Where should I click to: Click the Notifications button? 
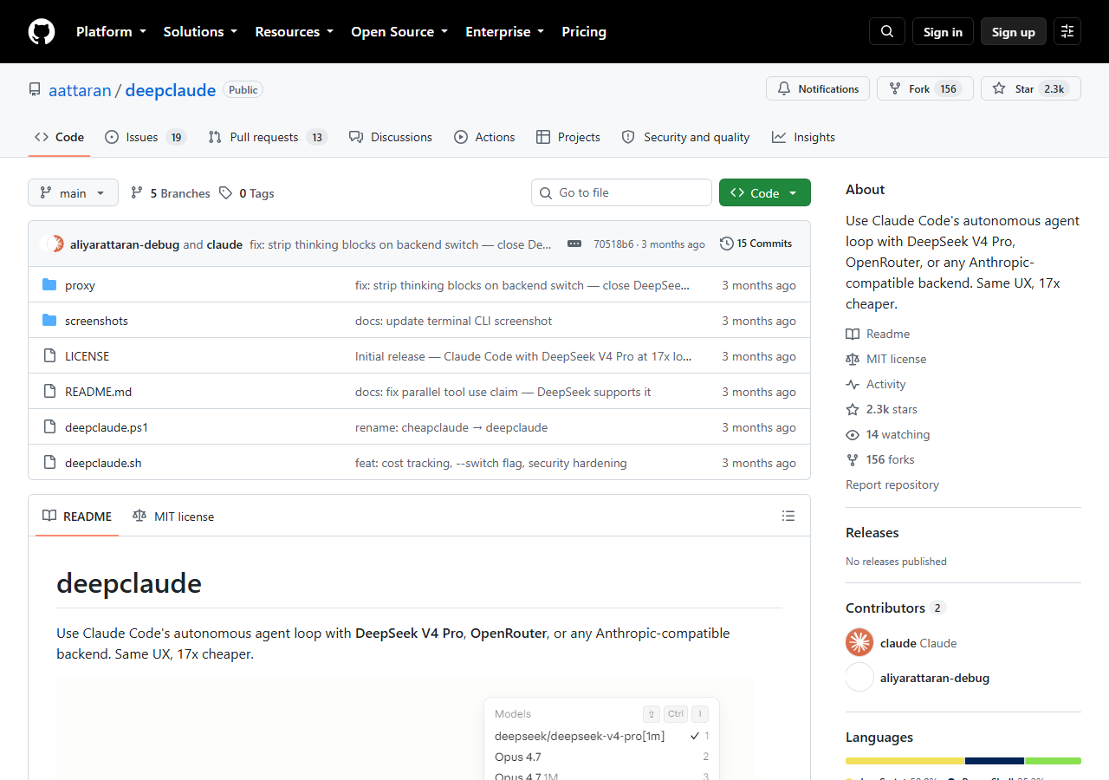pos(818,88)
